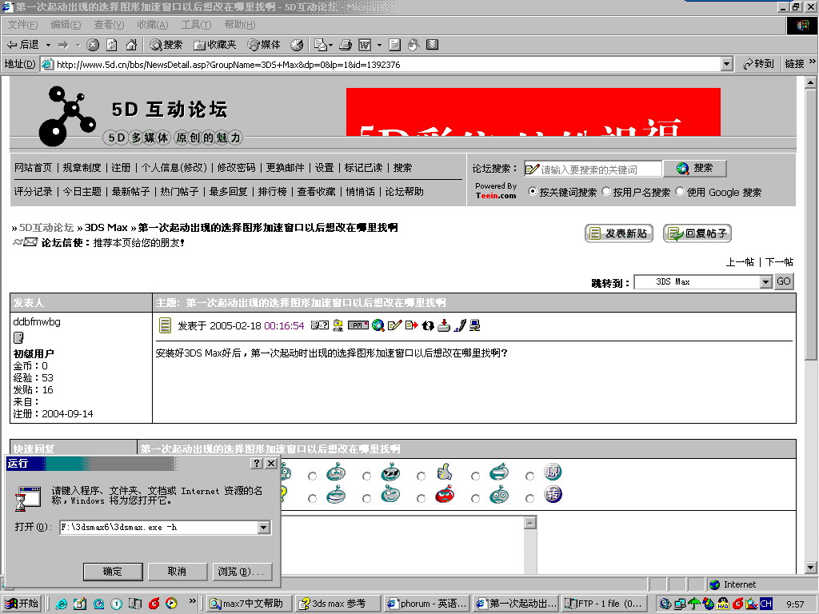Screen dimensions: 819x614
Task: Open the 工具(T) menu
Action: coord(197,25)
